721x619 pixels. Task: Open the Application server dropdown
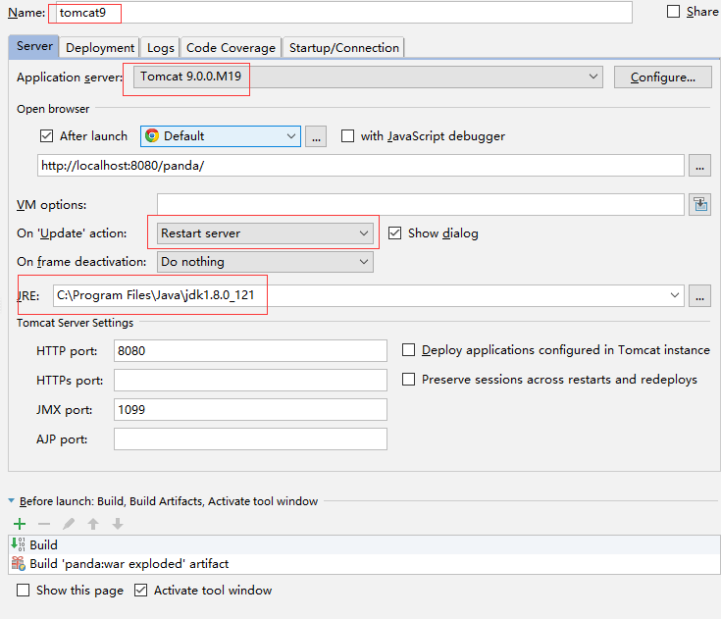[x=368, y=77]
